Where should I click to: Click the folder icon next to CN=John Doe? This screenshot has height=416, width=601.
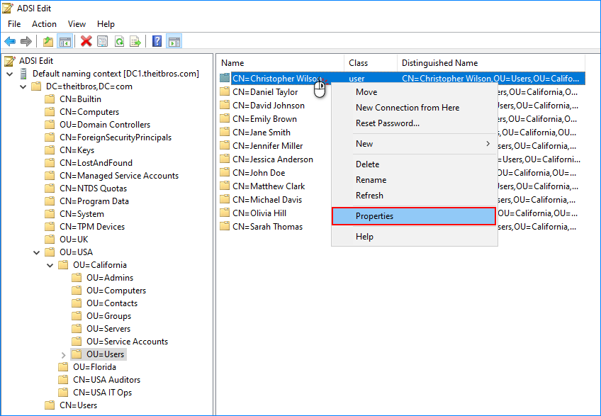click(x=225, y=172)
